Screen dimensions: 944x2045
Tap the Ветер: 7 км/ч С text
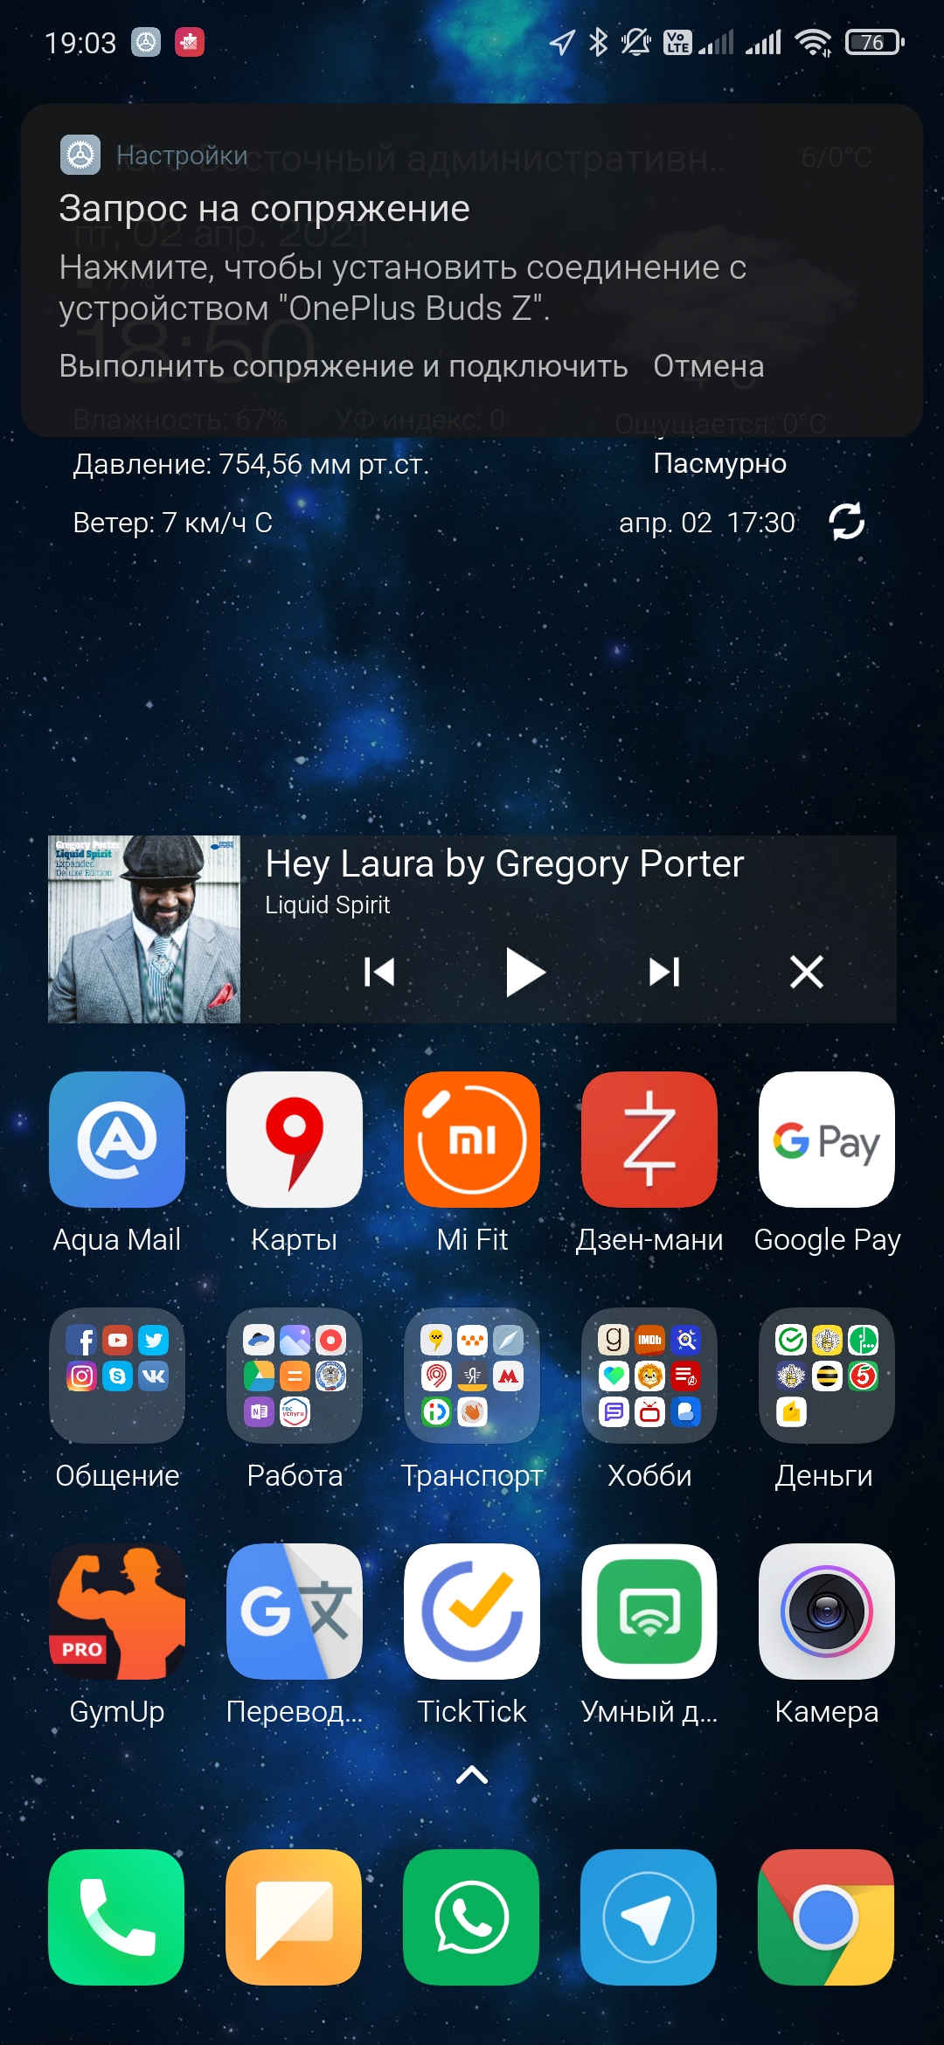tap(173, 523)
